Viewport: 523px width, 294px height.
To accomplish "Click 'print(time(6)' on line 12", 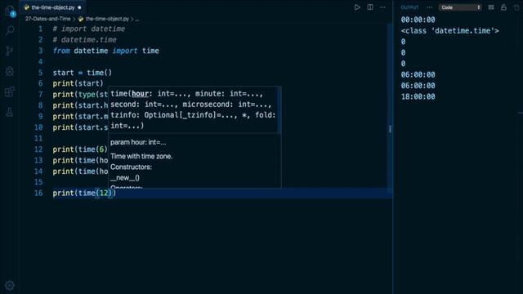I will point(80,149).
